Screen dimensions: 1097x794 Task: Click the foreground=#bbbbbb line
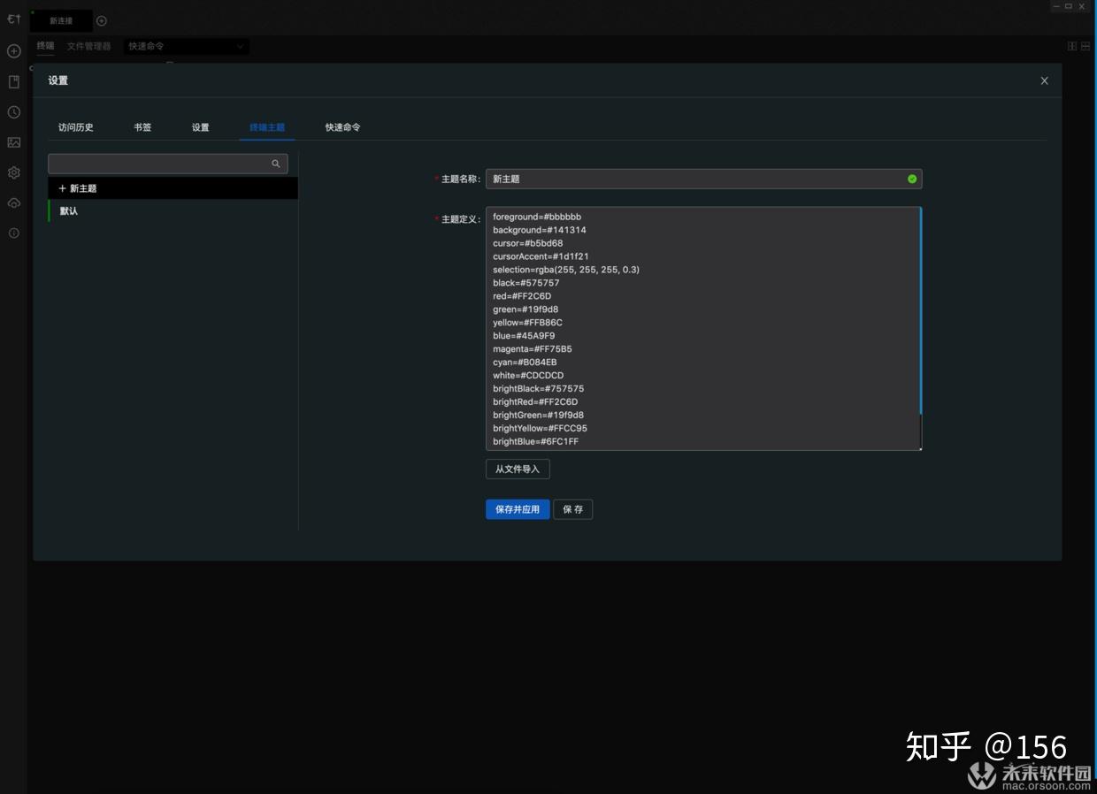(x=537, y=217)
